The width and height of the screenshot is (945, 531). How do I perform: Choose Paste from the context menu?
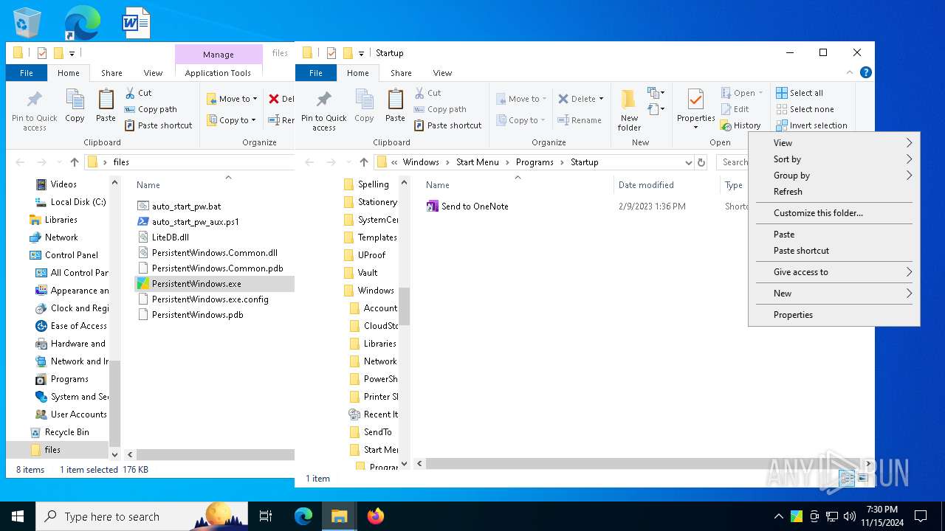834,235
